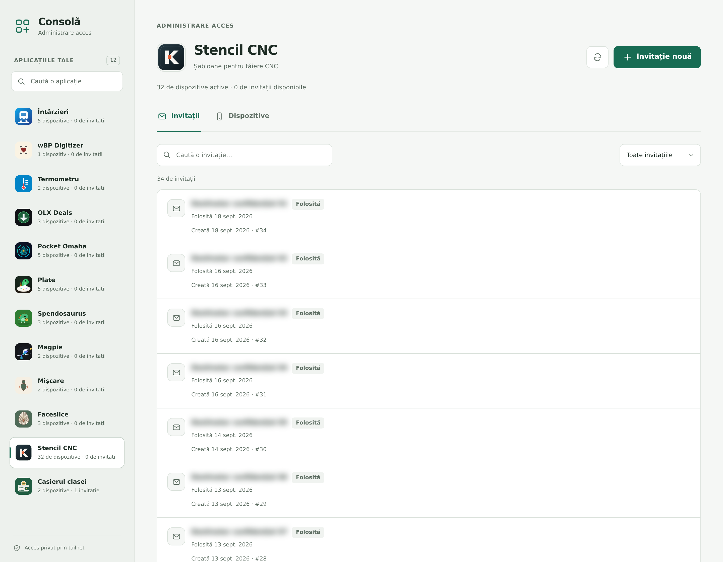Click the Caută o aplicație search field
Viewport: 723px width, 562px height.
tap(67, 81)
